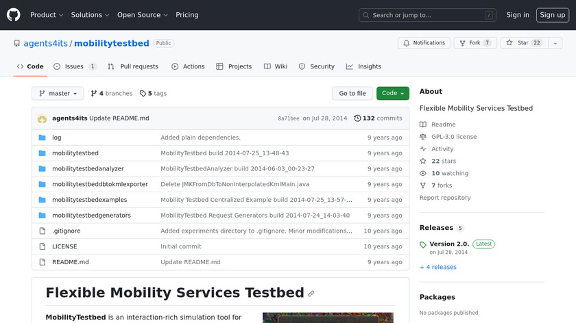576x323 pixels.
Task: Click the GitHub logo icon
Action: click(x=14, y=14)
